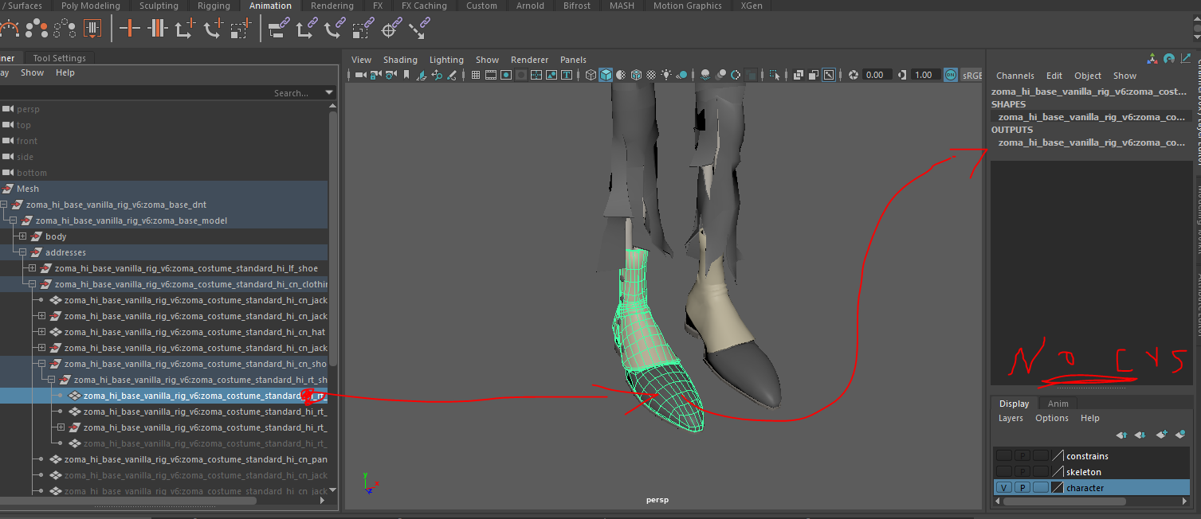Click the viewport grid toggle icon
The width and height of the screenshot is (1201, 519).
(x=476, y=75)
